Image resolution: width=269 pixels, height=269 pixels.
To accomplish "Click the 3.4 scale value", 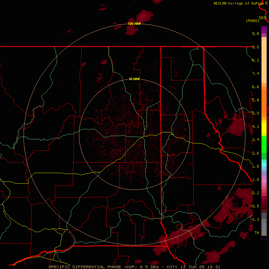I will (x=256, y=140).
